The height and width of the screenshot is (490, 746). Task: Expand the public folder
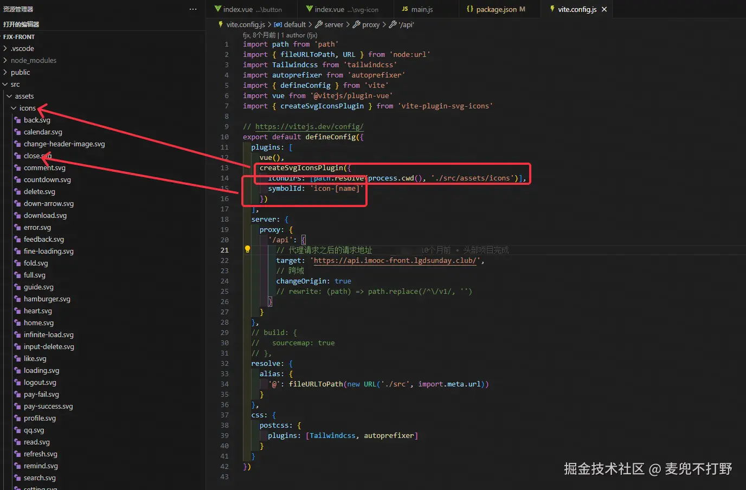[5, 72]
